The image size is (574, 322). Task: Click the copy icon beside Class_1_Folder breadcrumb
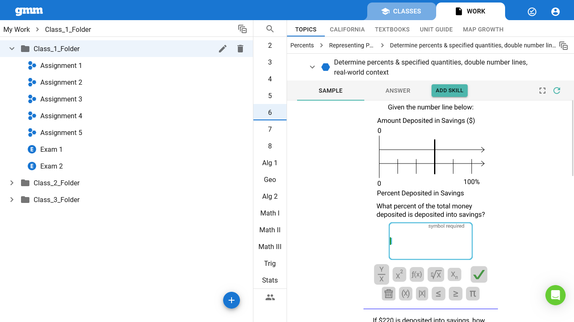click(242, 29)
